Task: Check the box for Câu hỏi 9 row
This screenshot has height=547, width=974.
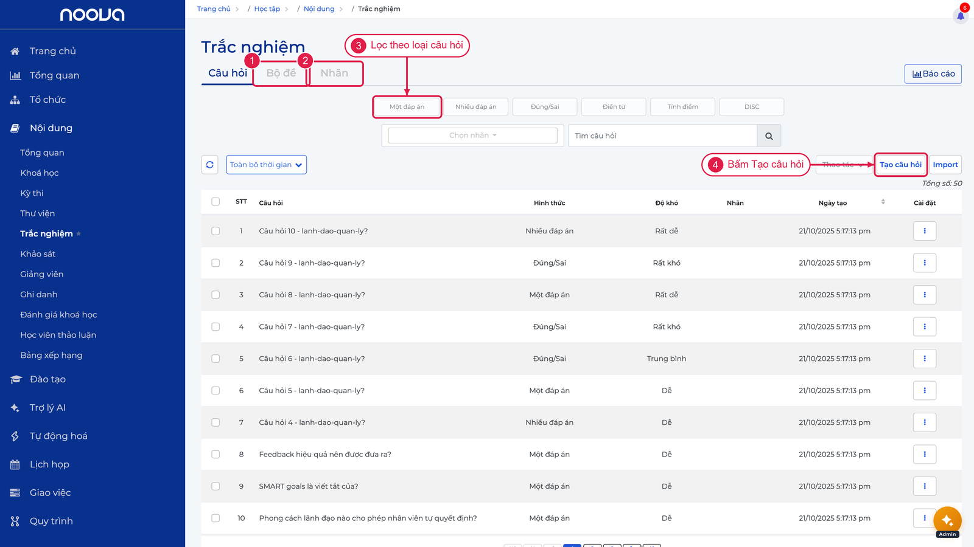Action: tap(215, 263)
